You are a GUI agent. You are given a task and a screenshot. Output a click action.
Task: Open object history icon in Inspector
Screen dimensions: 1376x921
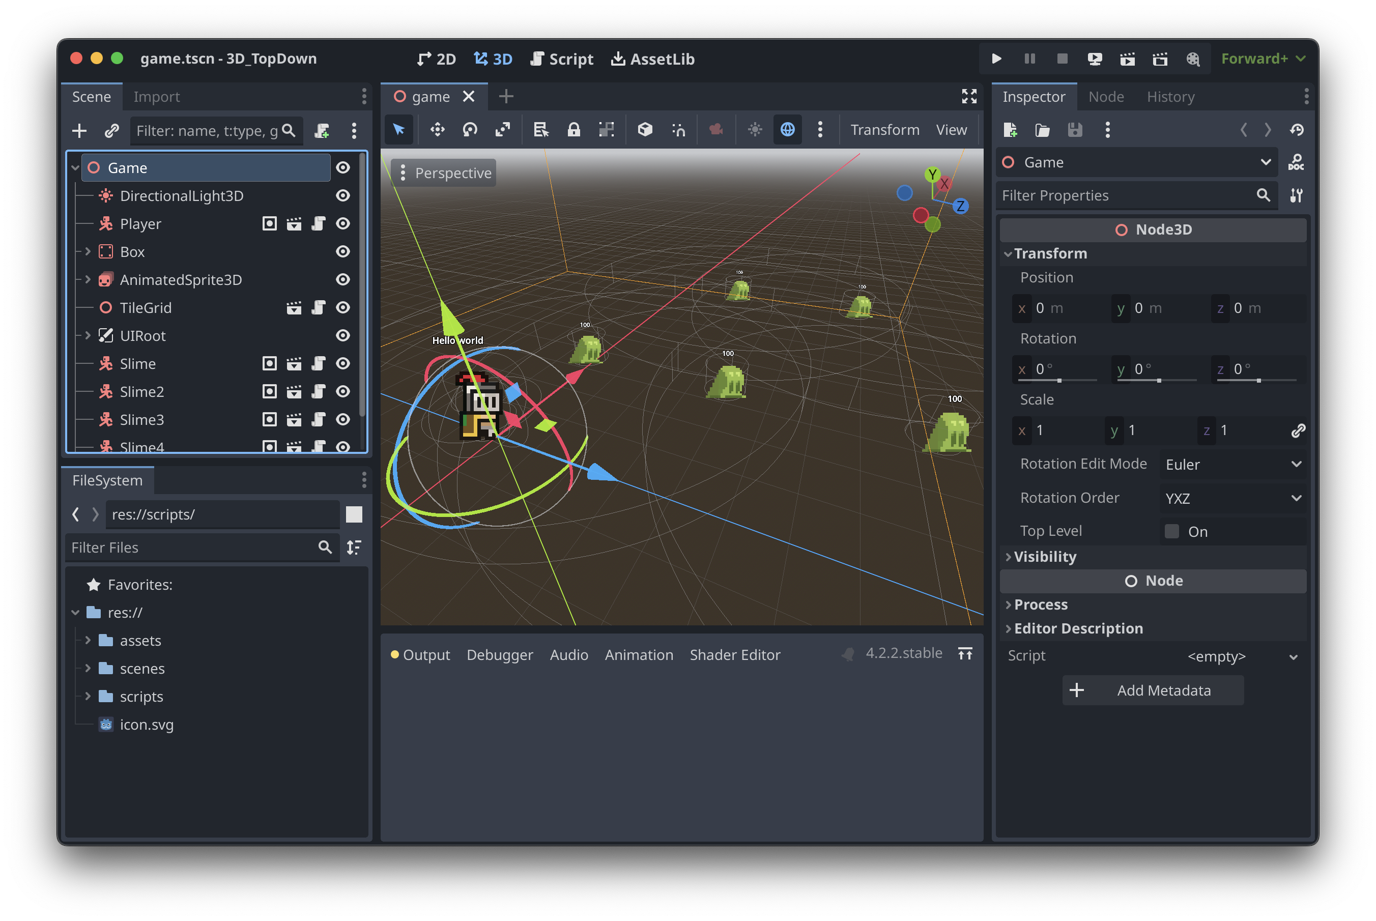[x=1297, y=130]
